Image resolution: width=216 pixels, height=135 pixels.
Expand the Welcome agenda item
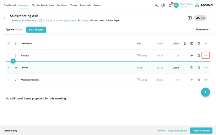pos(206,44)
